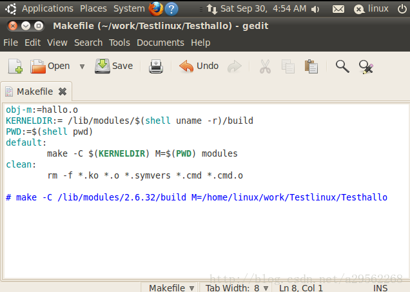Open the View menu

(57, 43)
